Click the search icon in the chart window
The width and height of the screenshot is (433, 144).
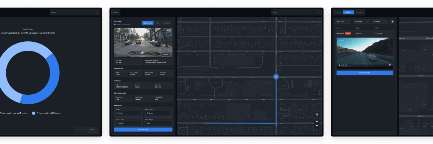click(x=97, y=12)
